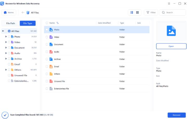Open the hamburger menu icon in title bar
The height and width of the screenshot is (119, 187).
click(x=169, y=3)
